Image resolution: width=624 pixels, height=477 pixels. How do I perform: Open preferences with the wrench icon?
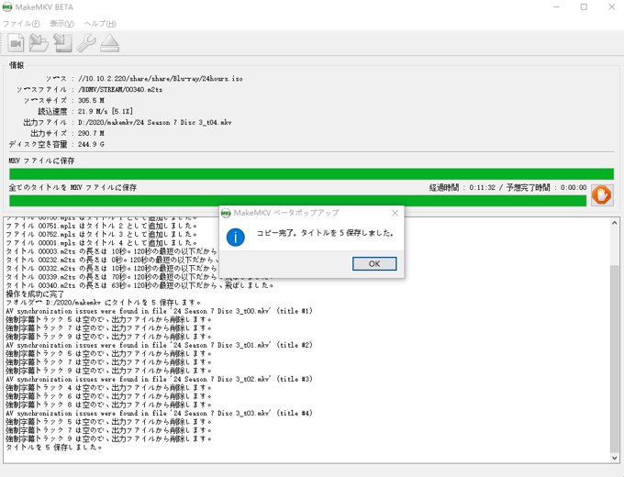86,43
